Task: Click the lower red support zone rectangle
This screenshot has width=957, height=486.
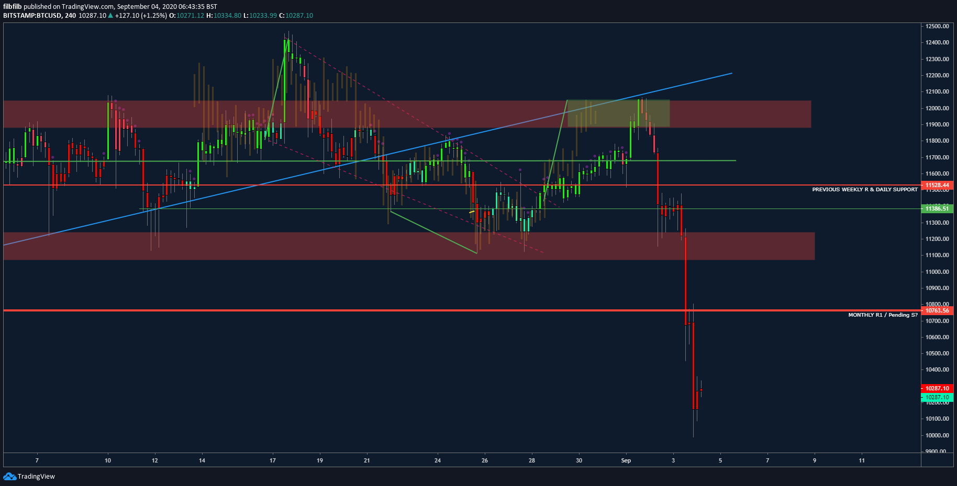Action: coord(409,246)
